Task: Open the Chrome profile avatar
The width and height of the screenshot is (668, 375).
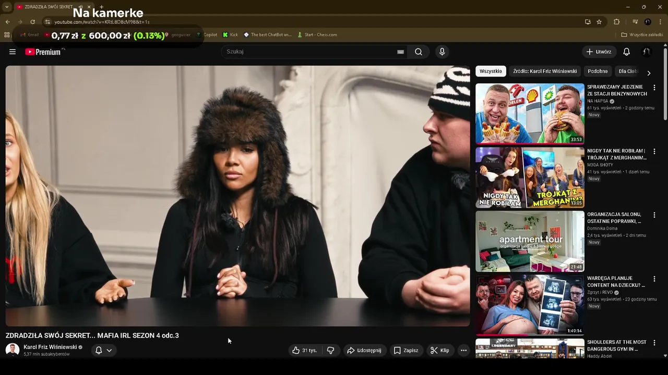Action: click(648, 22)
